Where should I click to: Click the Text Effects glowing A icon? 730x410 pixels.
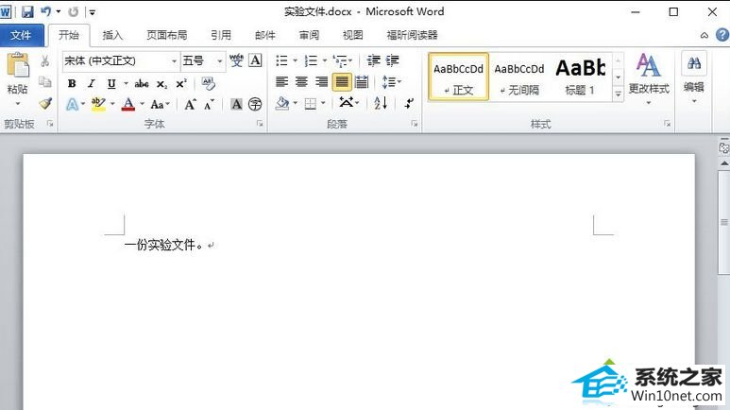pos(72,104)
